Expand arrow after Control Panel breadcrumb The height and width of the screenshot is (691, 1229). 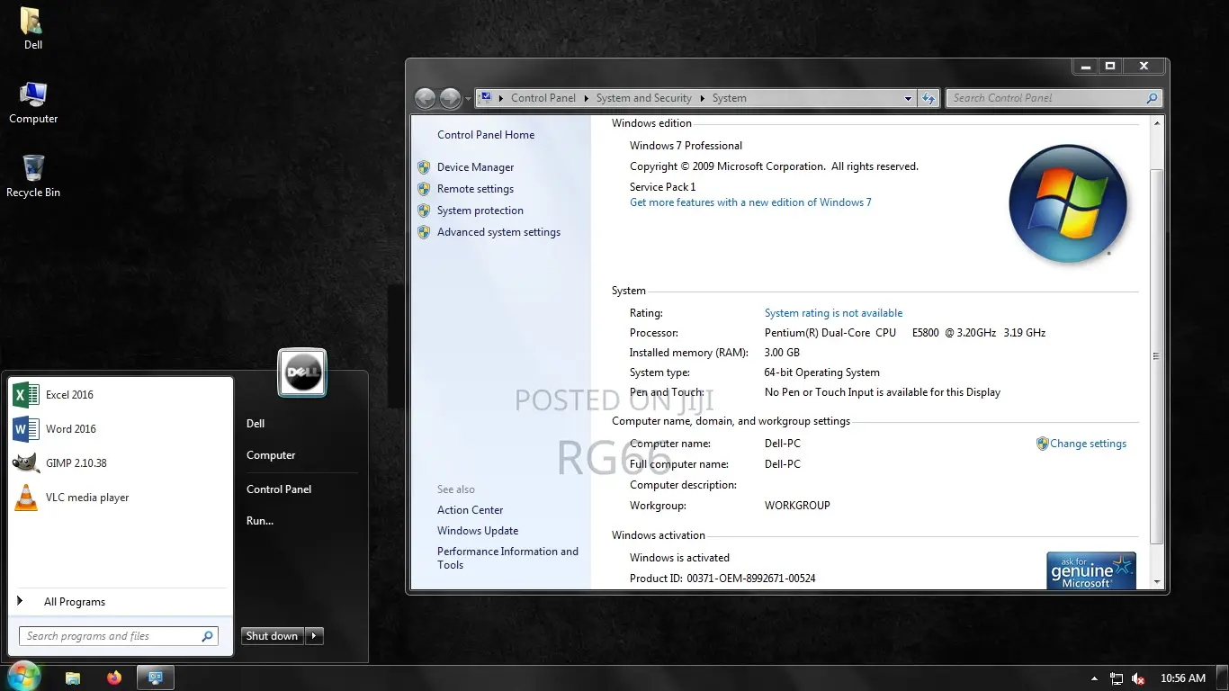click(586, 98)
